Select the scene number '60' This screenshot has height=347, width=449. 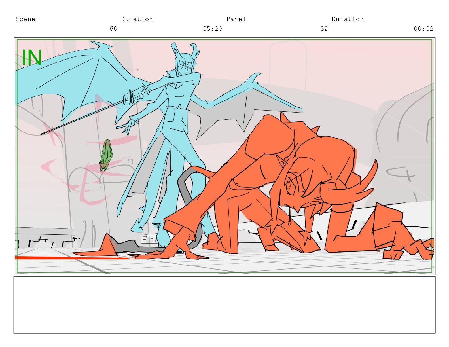[x=113, y=29]
